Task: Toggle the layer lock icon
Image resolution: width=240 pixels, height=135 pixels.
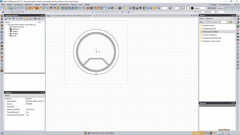Action: click(189, 8)
